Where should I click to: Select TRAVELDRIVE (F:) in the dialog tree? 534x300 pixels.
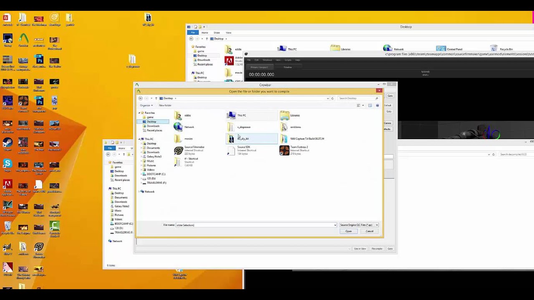[155, 183]
